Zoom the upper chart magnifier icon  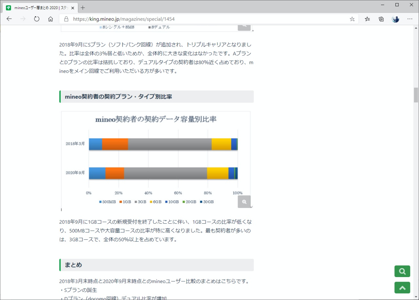tap(244, 27)
